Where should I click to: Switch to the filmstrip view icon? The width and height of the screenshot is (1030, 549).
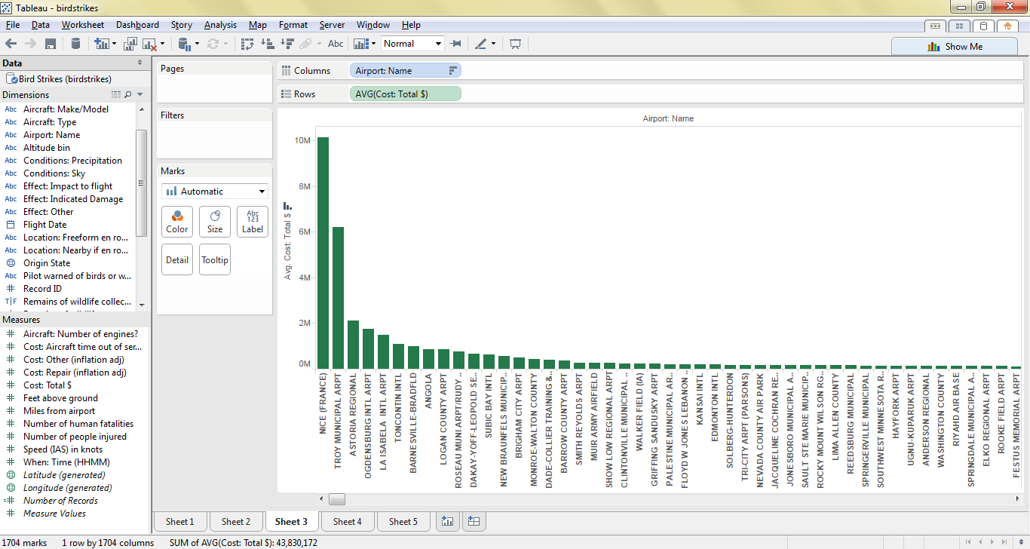pyautogui.click(x=935, y=26)
